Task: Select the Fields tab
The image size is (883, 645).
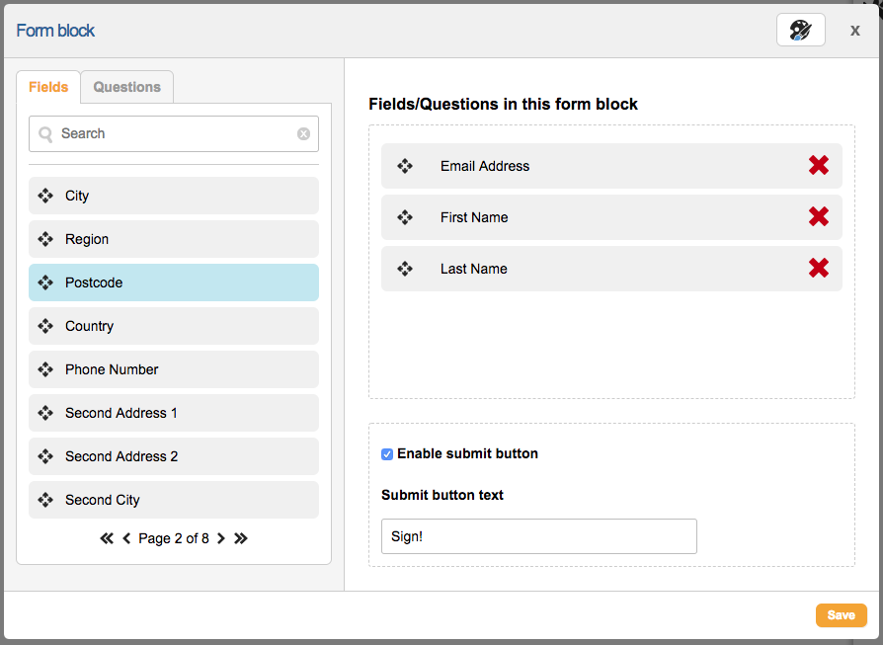Action: [48, 87]
